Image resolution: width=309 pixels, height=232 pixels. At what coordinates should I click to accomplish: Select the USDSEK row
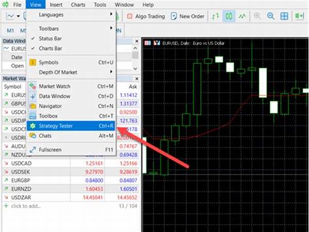(x=71, y=172)
